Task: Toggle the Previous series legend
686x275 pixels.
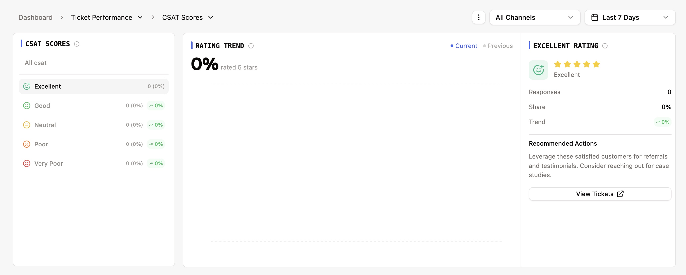Action: point(498,46)
